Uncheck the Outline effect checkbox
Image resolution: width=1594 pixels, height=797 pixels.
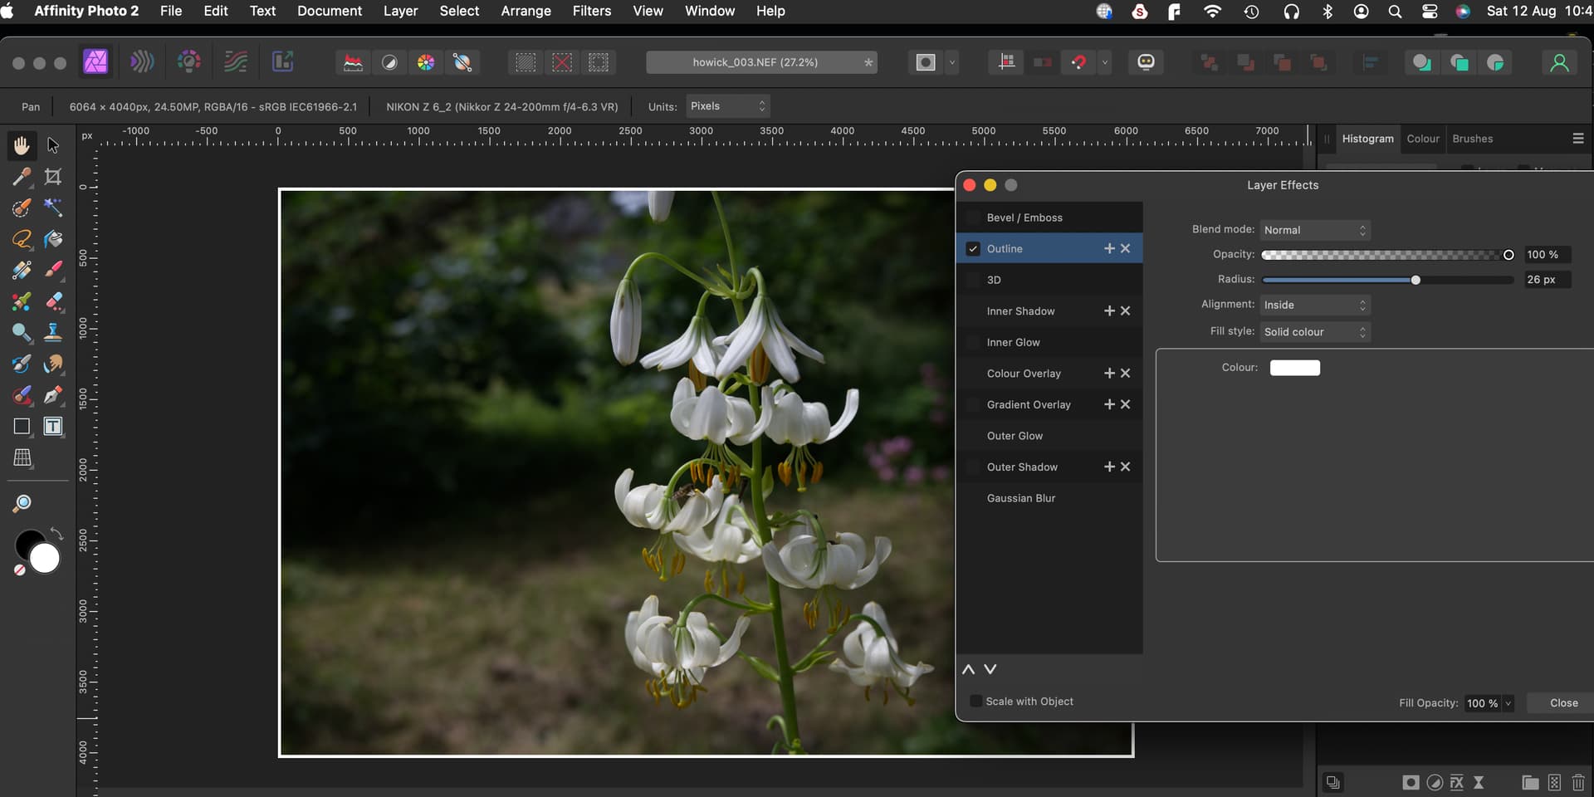[x=973, y=249]
